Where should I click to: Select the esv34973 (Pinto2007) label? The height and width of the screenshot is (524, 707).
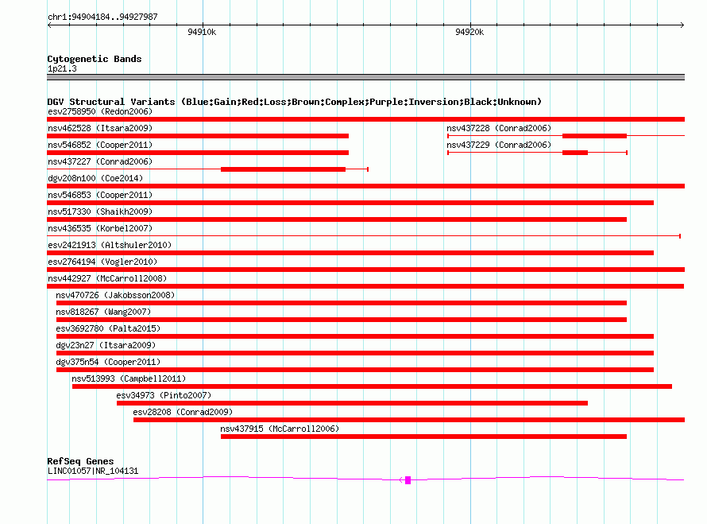[164, 395]
